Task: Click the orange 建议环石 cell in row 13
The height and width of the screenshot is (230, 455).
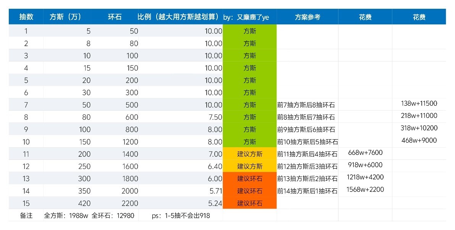Action: (249, 179)
